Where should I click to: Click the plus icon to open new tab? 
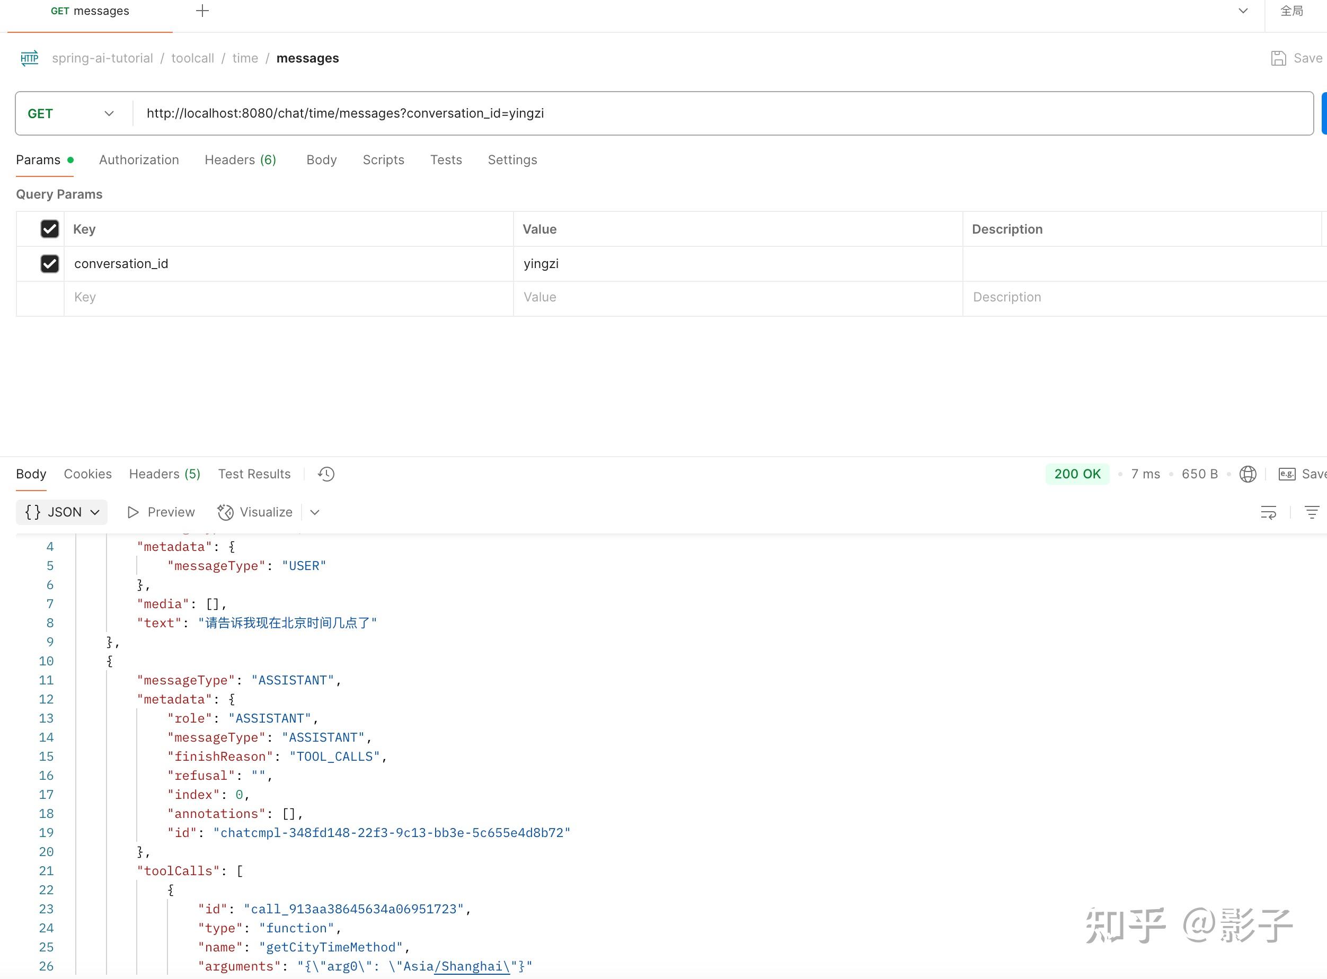tap(202, 11)
